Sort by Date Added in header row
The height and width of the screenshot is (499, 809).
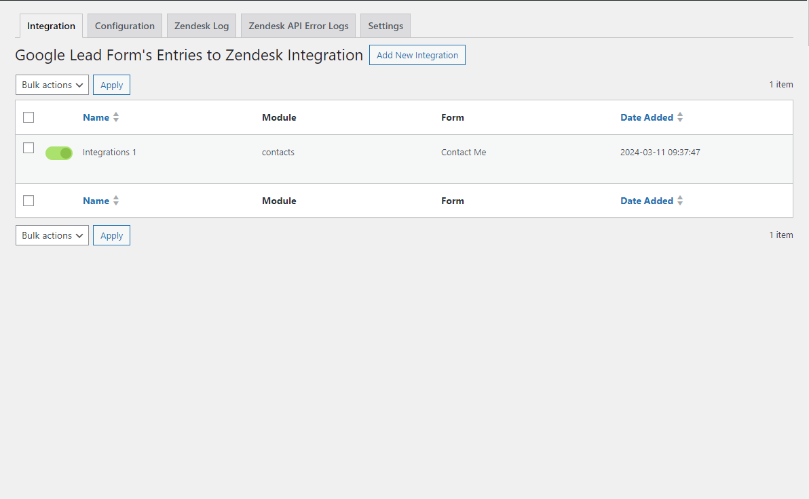click(x=647, y=117)
